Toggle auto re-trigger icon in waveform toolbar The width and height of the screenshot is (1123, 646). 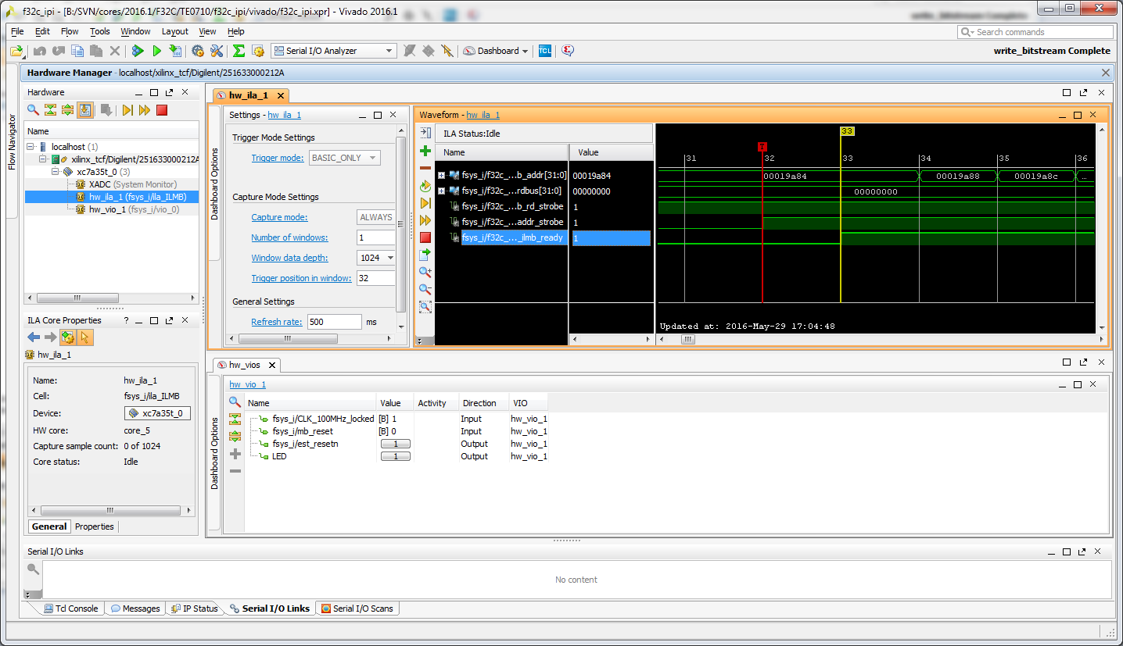click(425, 186)
